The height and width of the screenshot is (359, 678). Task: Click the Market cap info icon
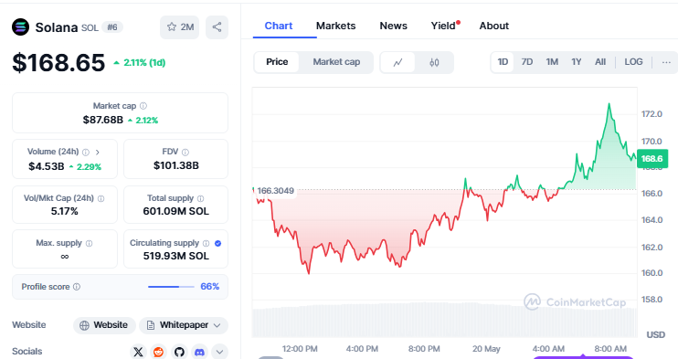(143, 106)
